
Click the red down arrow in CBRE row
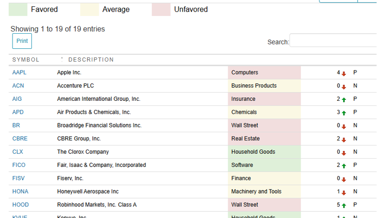(344, 140)
